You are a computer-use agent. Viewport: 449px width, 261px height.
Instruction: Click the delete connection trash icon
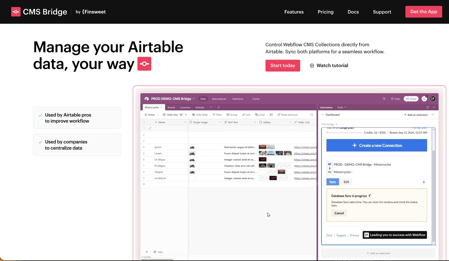(x=424, y=182)
